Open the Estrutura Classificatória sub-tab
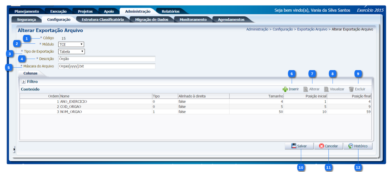 coord(103,20)
